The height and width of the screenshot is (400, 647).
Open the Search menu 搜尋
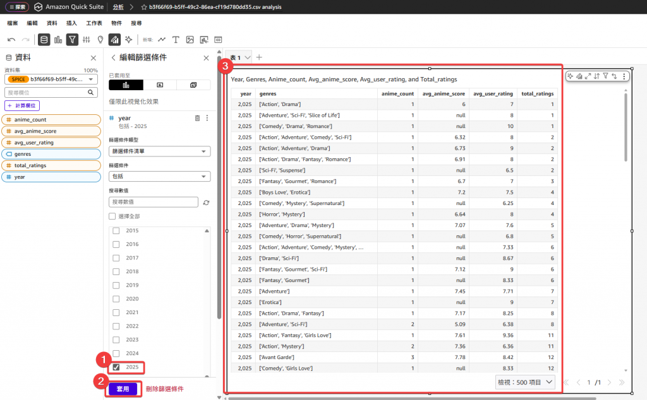(136, 23)
